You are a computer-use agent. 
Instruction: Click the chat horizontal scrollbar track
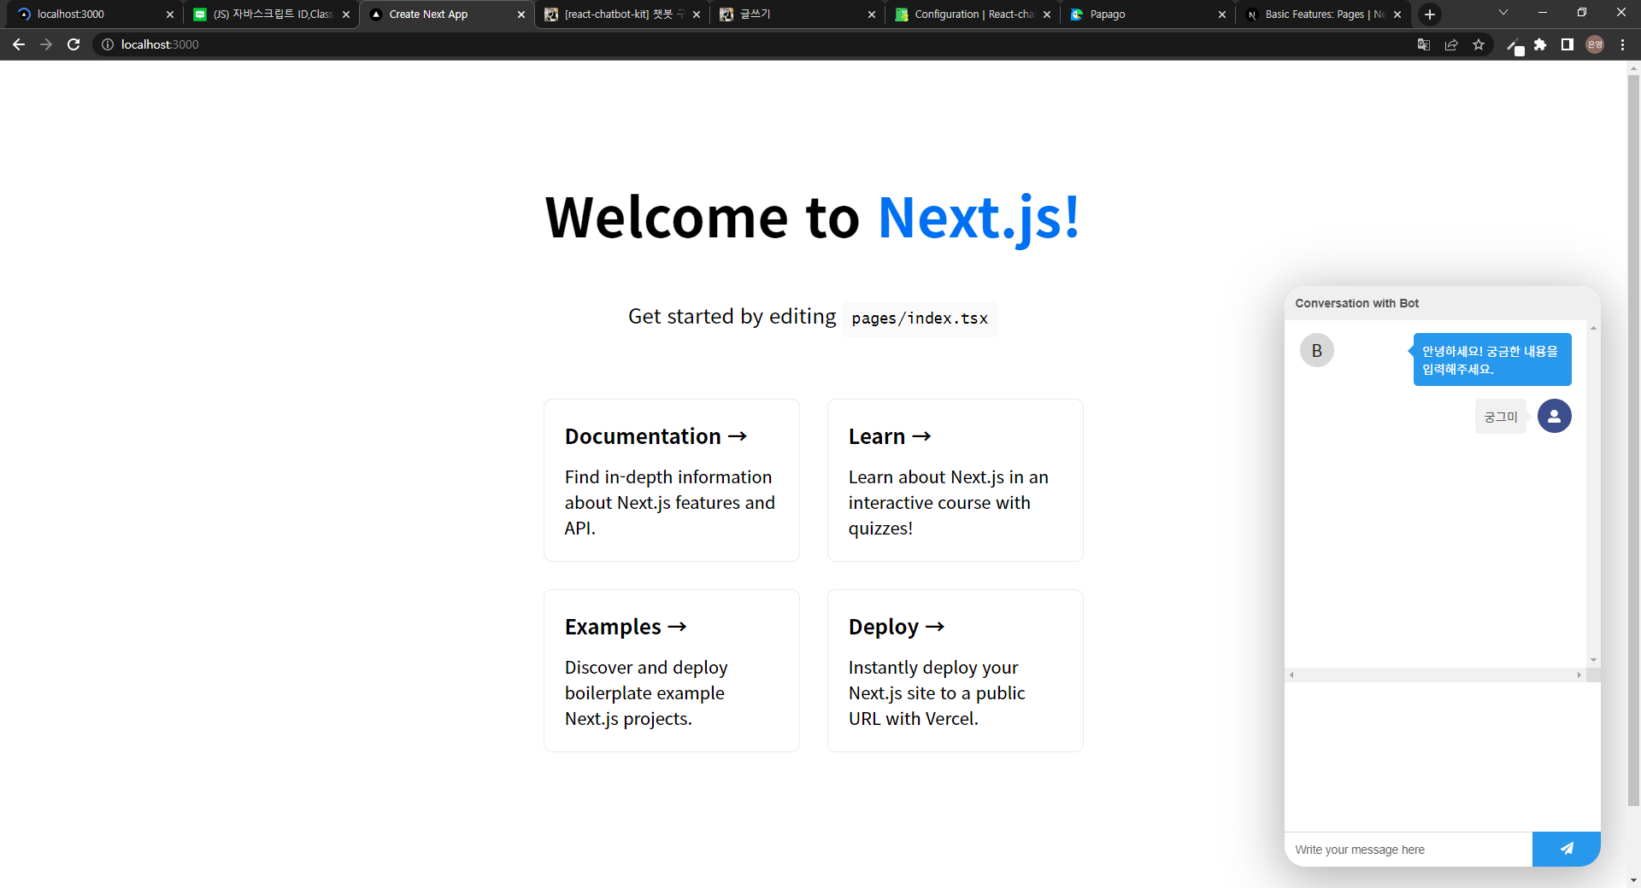1436,675
